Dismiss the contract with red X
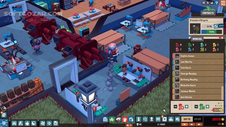Screen dimensions: 226x127 [220, 38]
